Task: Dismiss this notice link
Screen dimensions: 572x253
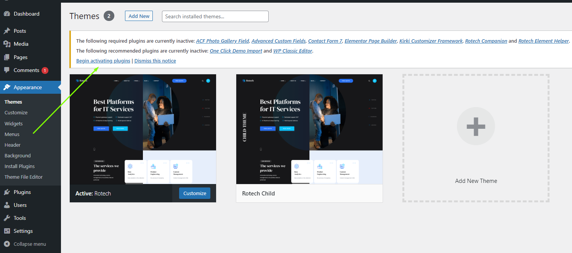Action: coord(155,61)
